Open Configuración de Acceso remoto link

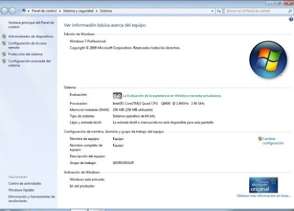click(28, 45)
